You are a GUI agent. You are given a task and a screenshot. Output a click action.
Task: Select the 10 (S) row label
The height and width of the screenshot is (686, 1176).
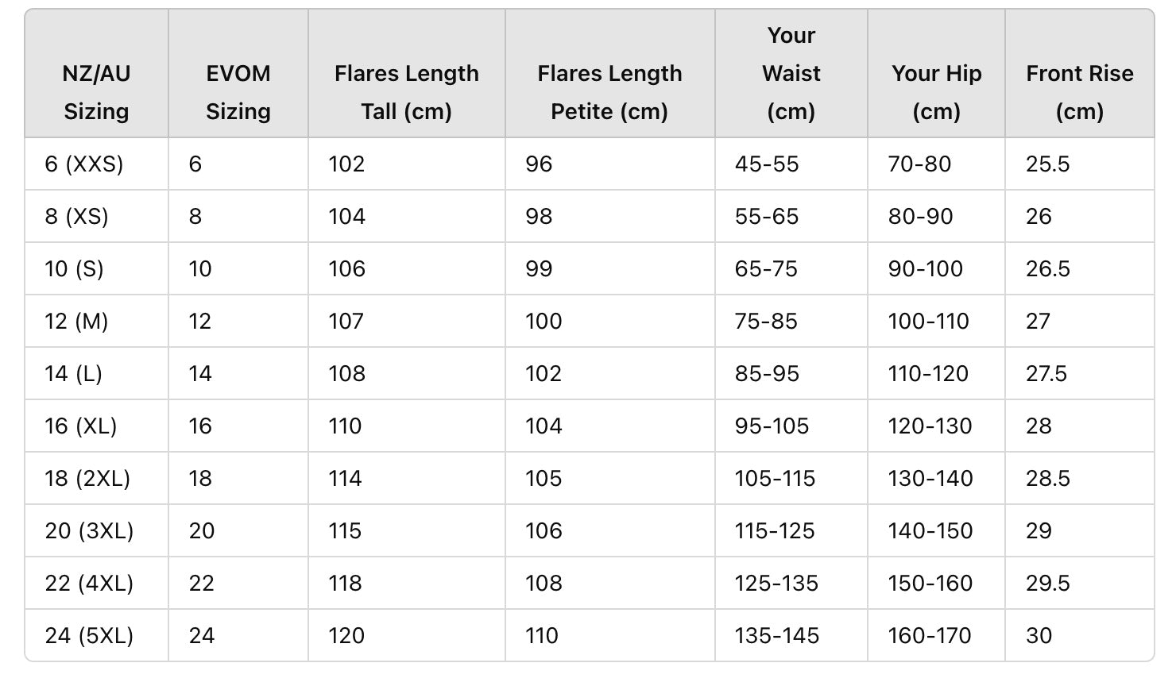[x=74, y=269]
